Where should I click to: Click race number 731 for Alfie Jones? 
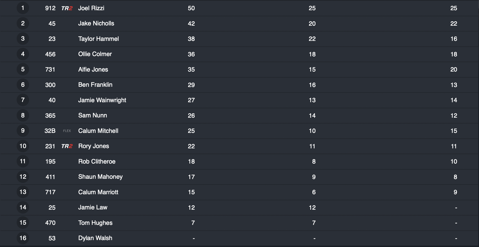click(50, 70)
